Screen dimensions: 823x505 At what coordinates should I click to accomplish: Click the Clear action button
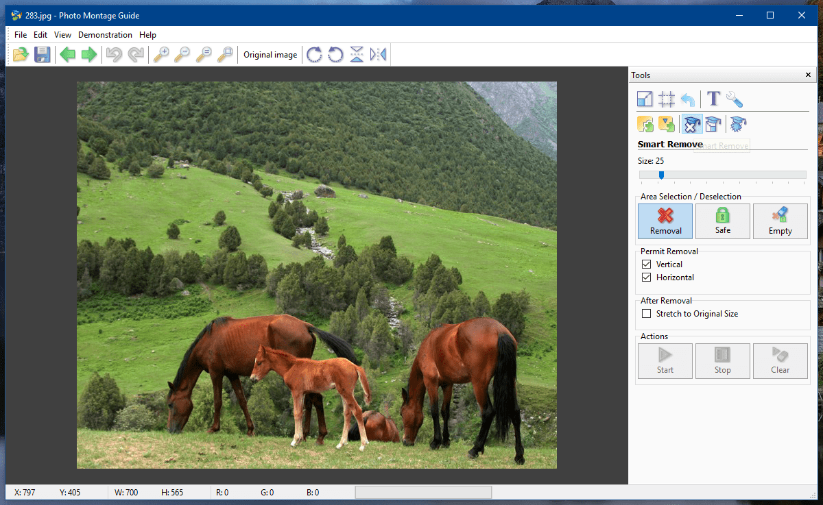pyautogui.click(x=780, y=361)
